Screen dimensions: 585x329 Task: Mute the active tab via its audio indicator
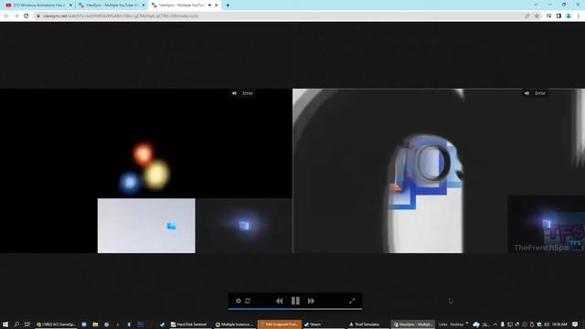tap(209, 5)
